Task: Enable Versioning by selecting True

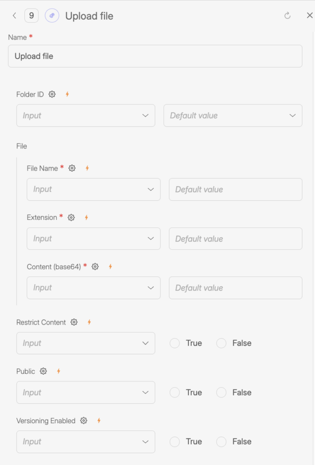Action: [x=174, y=441]
